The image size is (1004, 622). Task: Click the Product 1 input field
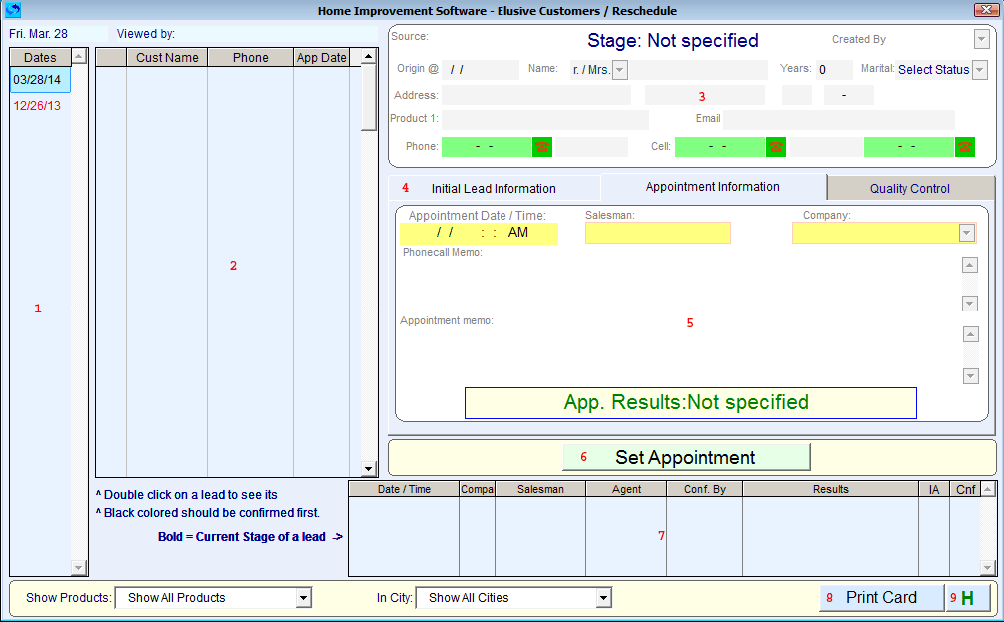(x=545, y=120)
